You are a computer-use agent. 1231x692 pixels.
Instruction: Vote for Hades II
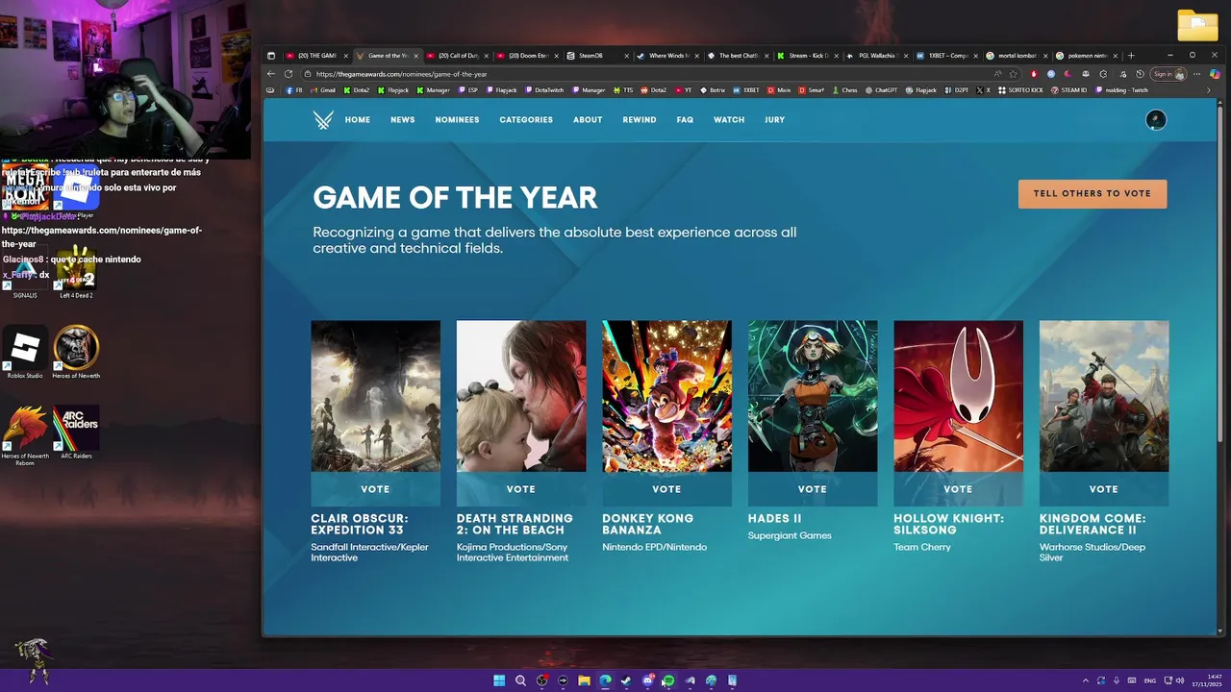pos(813,489)
